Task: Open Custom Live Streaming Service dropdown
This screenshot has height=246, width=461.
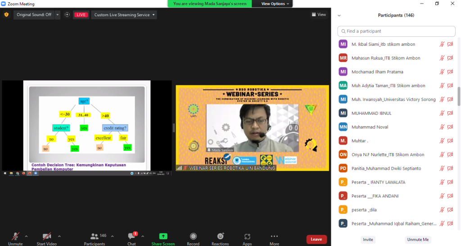Action: 124,15
